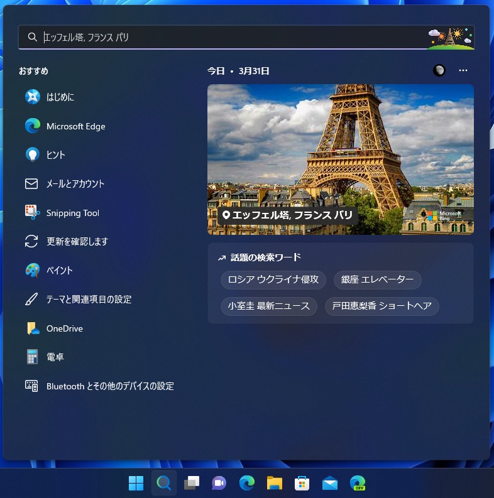Open Microsoft Store on taskbar
494x498 pixels.
click(302, 483)
